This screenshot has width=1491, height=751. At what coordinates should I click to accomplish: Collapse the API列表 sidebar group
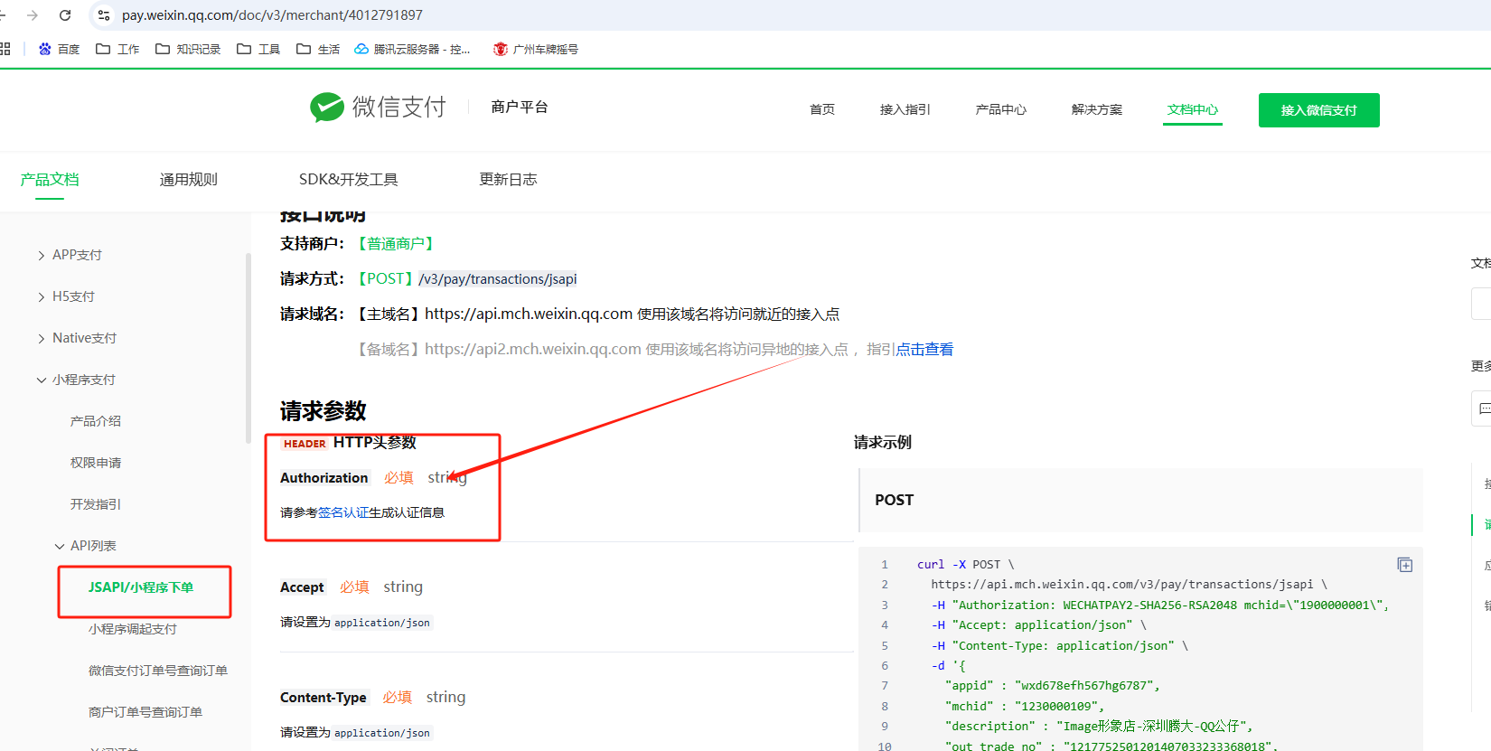coord(86,546)
